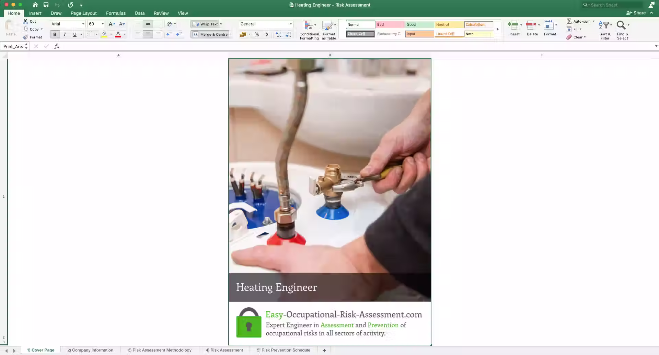Enable Wrap Text

[206, 24]
